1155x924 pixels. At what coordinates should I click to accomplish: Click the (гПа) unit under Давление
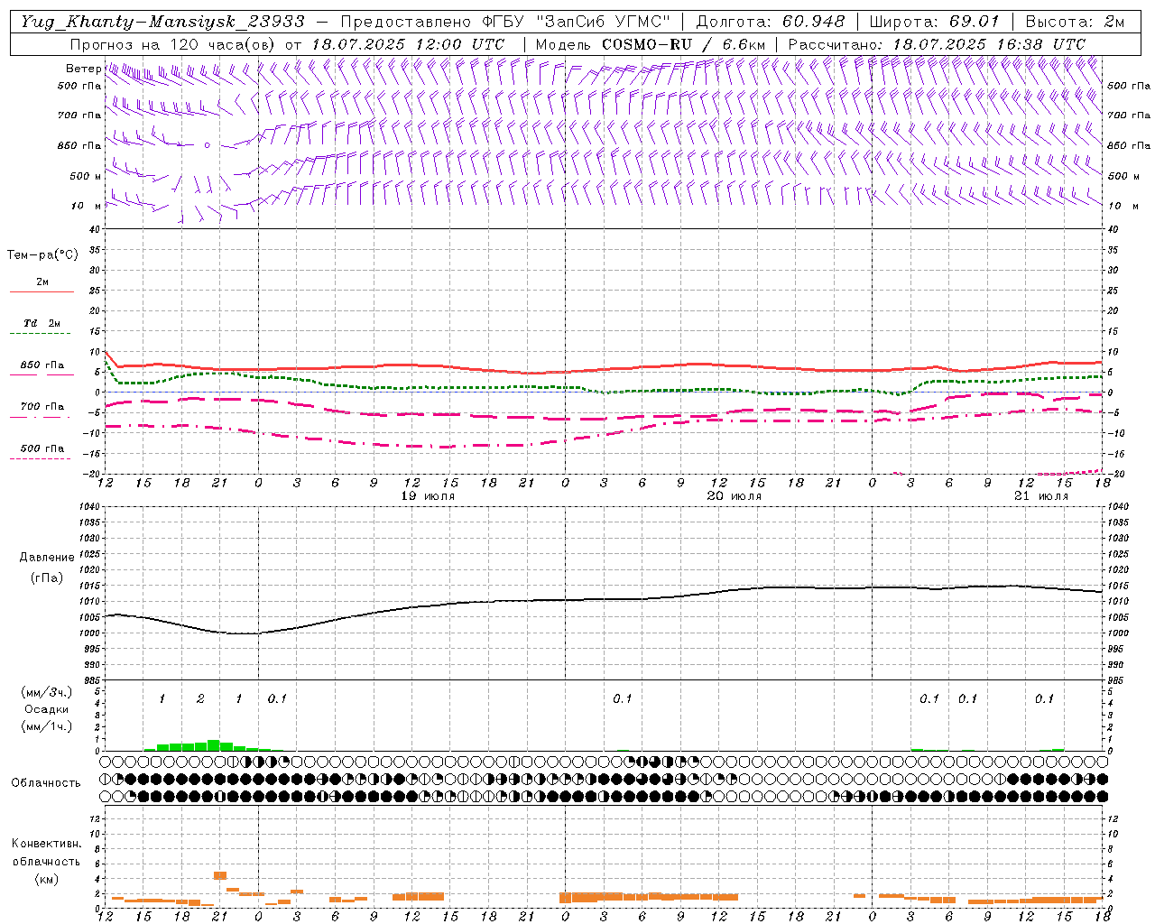click(47, 578)
